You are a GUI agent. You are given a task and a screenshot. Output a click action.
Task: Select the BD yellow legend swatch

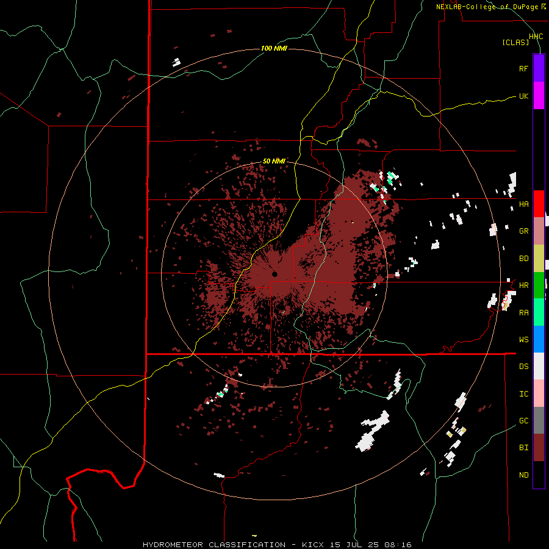(x=539, y=259)
